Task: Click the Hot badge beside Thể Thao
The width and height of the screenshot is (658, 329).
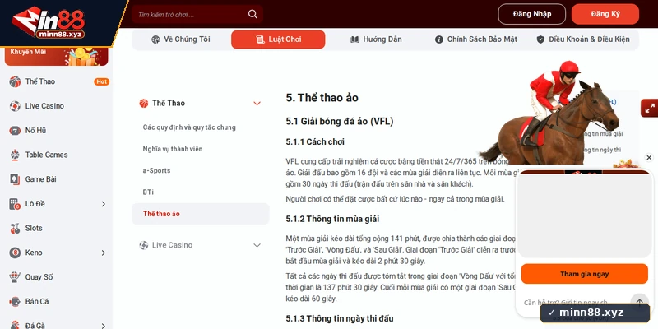Action: 101,81
